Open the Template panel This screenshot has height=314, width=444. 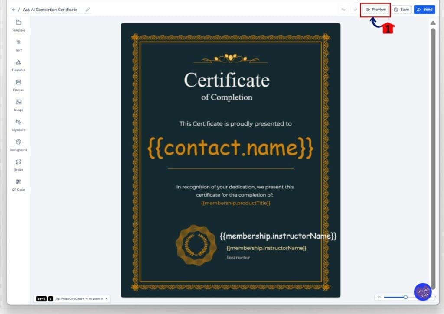(18, 26)
